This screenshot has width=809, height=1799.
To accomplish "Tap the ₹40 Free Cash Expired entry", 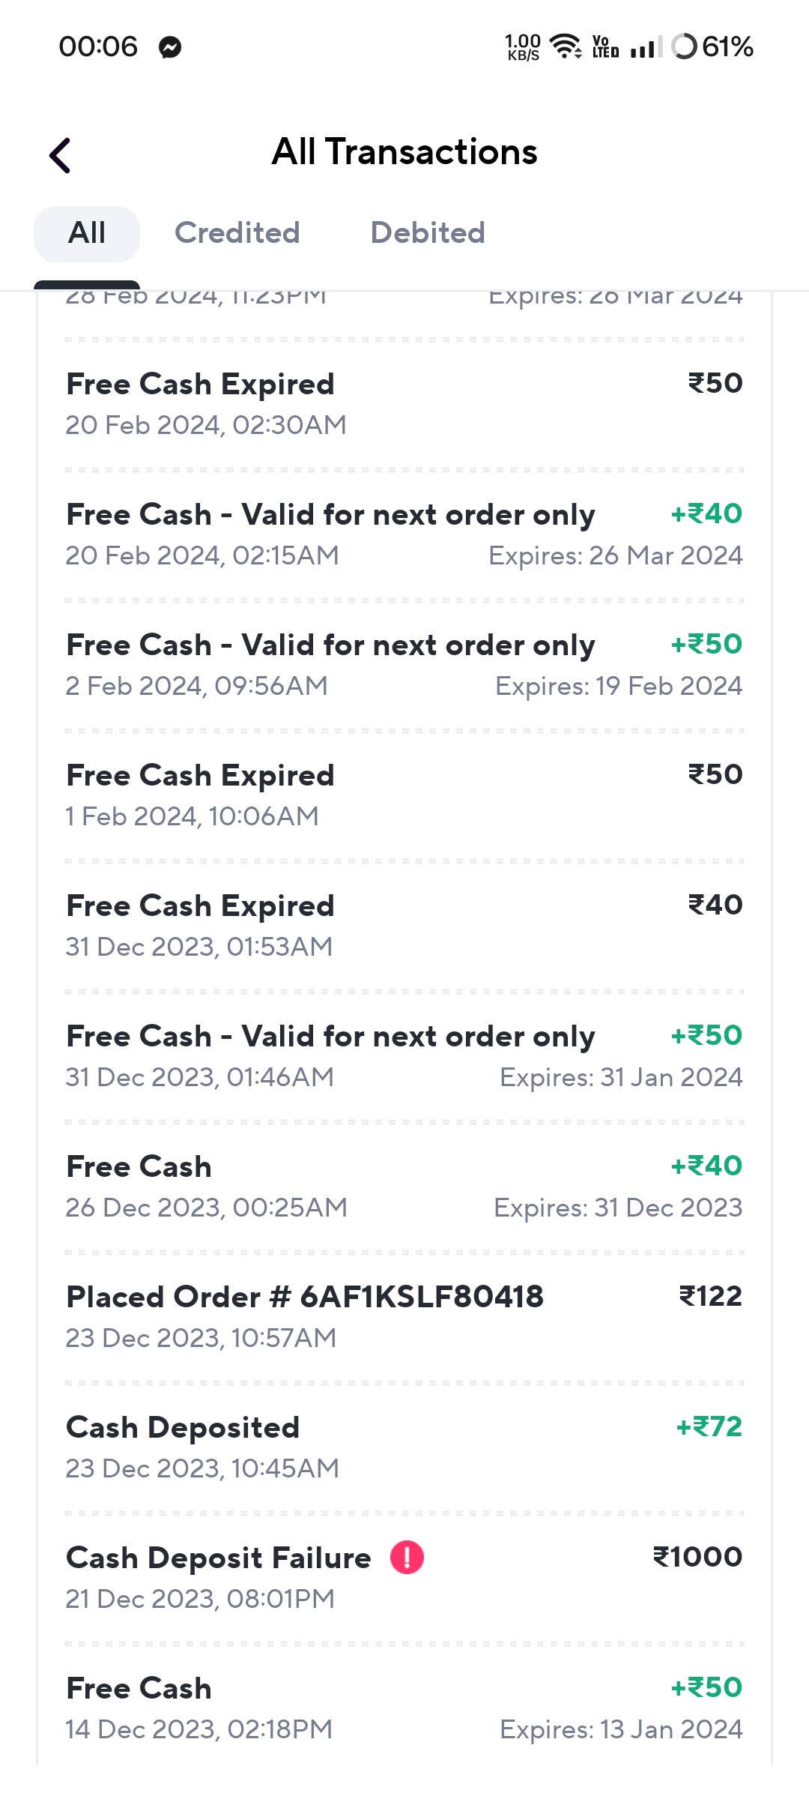I will point(404,926).
